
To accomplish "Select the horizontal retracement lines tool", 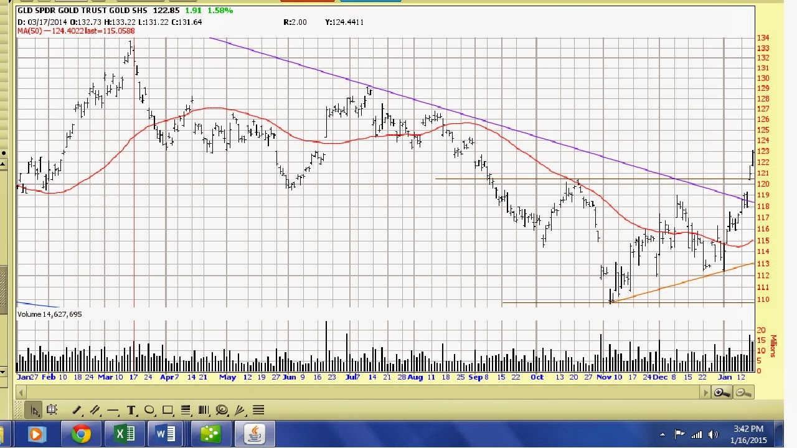I will 186,410.
